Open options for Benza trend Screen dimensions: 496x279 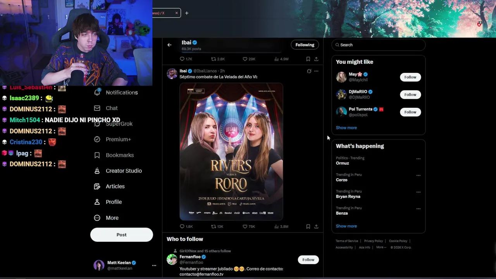418,209
